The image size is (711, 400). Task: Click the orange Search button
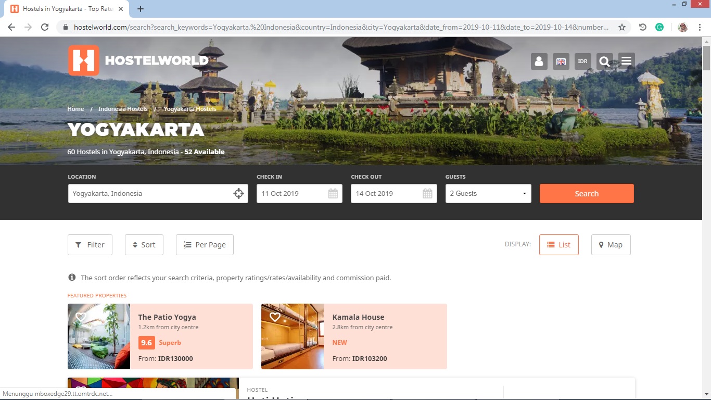(x=587, y=194)
